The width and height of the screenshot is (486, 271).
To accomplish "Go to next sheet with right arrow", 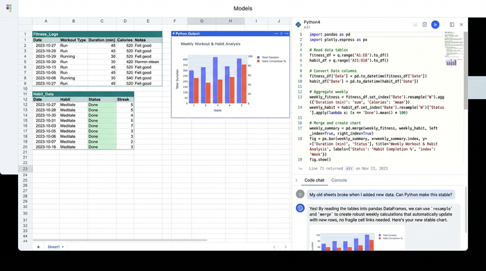I will tap(285, 247).
